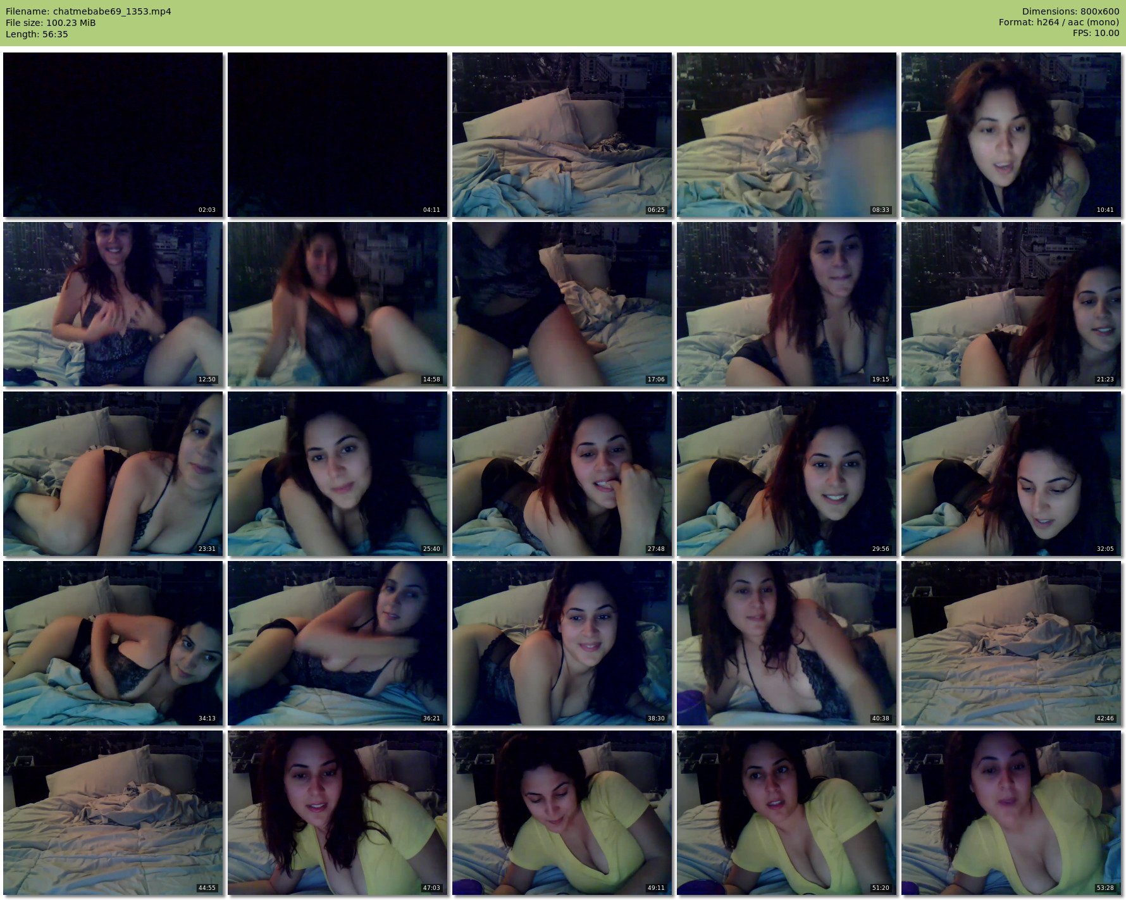Click the frame timestamped 40:38
Screen dimensions: 1126x900
click(x=786, y=643)
